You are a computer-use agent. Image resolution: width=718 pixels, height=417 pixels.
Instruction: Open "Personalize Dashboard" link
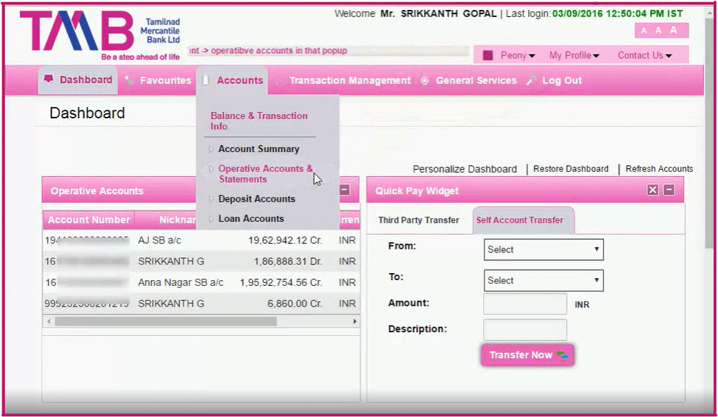coord(465,169)
